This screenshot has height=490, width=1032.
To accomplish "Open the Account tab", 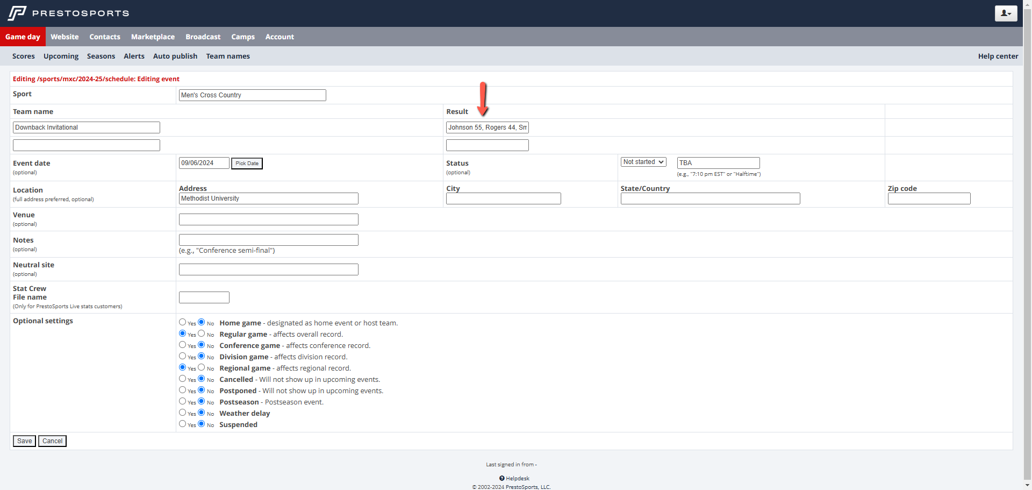I will (x=279, y=37).
